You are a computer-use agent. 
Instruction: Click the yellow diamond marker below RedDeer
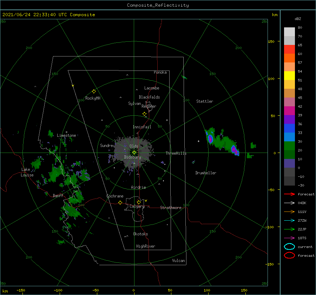[x=145, y=114]
